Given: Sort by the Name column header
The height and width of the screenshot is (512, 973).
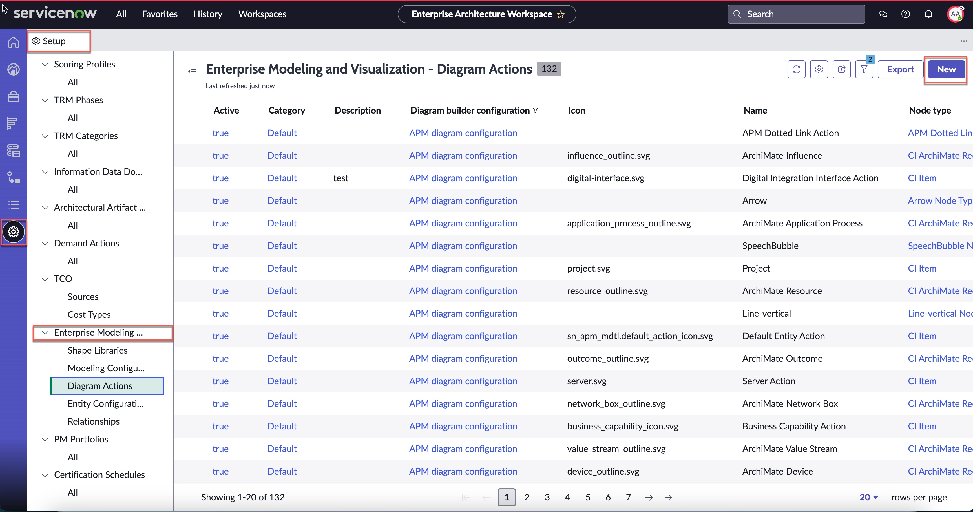Looking at the screenshot, I should (x=755, y=110).
